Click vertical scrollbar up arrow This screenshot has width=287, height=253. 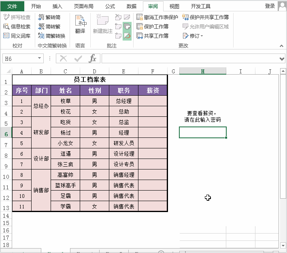[283, 71]
